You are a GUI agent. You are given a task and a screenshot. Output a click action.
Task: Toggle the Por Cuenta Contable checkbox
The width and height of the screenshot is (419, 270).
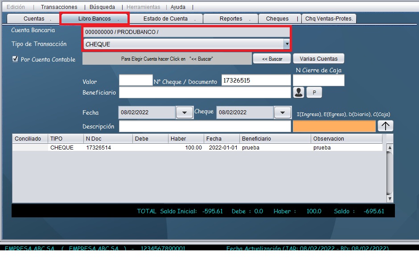15,59
